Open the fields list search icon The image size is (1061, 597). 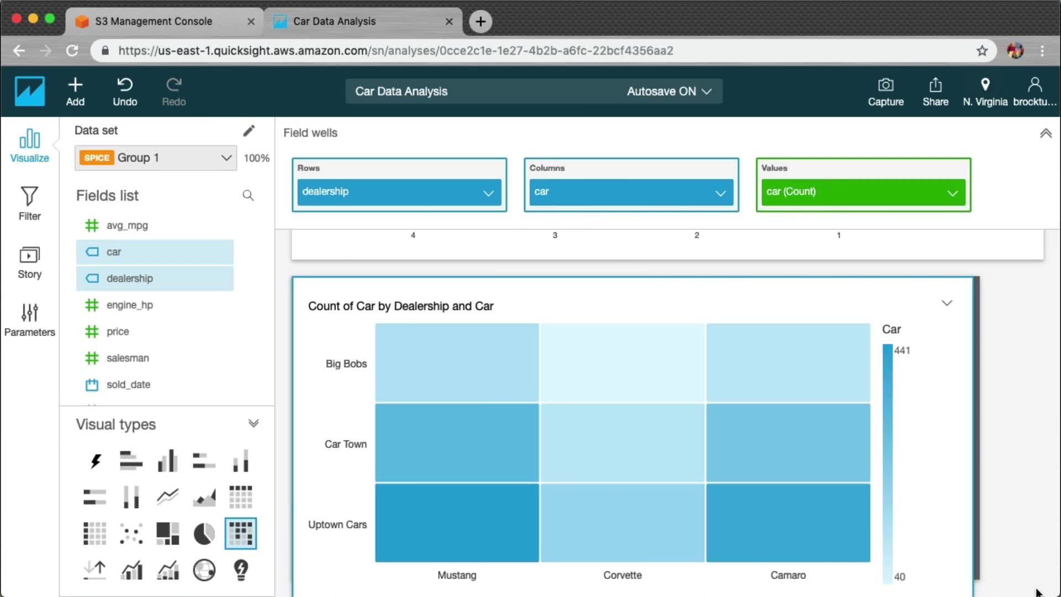[248, 196]
